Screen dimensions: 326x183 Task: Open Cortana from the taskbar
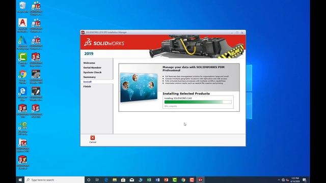point(89,180)
